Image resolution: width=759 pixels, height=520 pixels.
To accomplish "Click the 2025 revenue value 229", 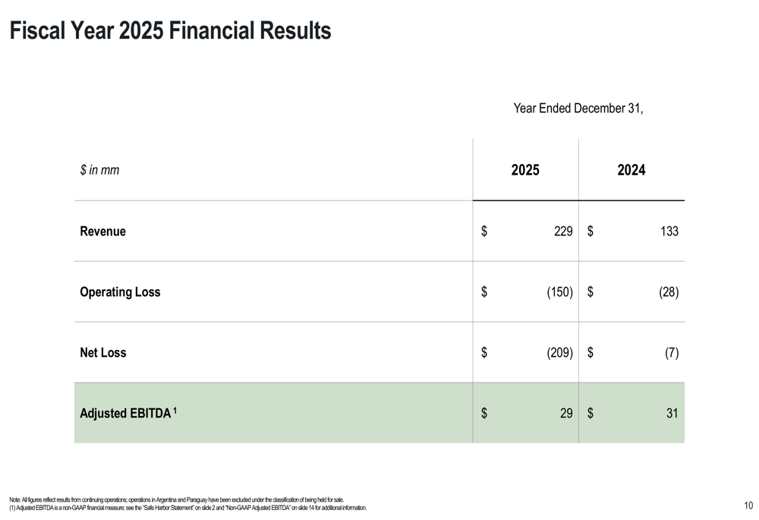I will 563,232.
